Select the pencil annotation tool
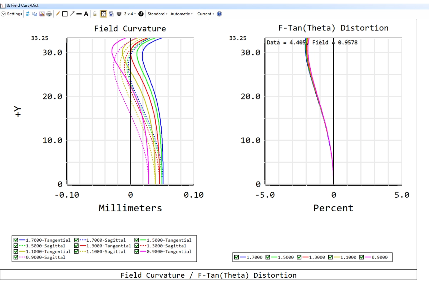This screenshot has height=286, width=429. (x=58, y=14)
